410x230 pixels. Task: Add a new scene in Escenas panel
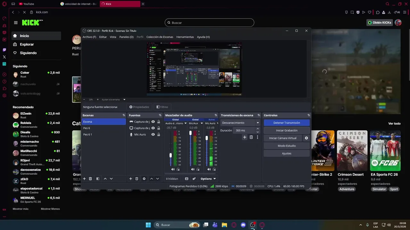coord(85,179)
